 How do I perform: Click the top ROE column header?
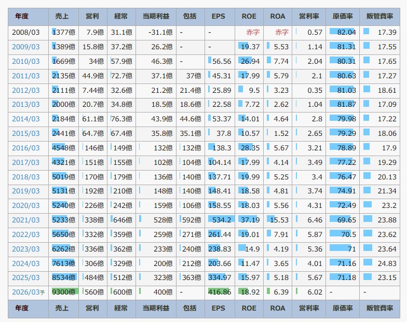coord(249,17)
